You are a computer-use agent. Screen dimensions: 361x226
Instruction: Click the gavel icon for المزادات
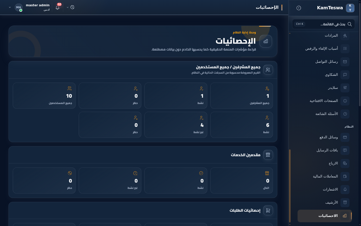345,36
